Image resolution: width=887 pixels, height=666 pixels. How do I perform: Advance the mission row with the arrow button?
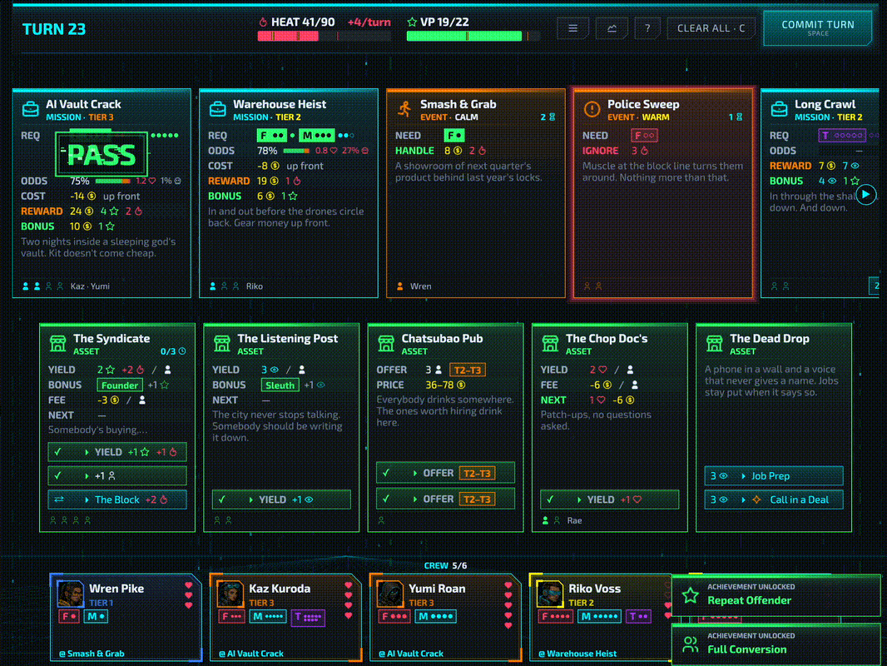pos(865,195)
